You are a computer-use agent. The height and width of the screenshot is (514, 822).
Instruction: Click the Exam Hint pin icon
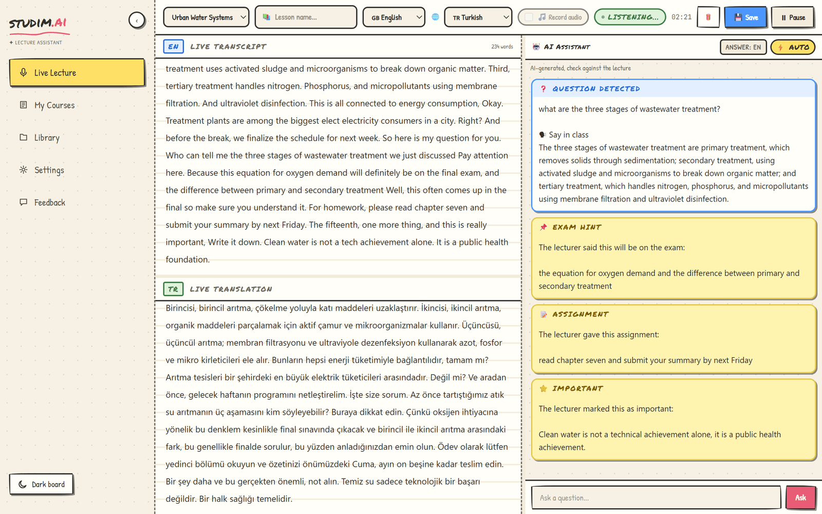click(544, 227)
